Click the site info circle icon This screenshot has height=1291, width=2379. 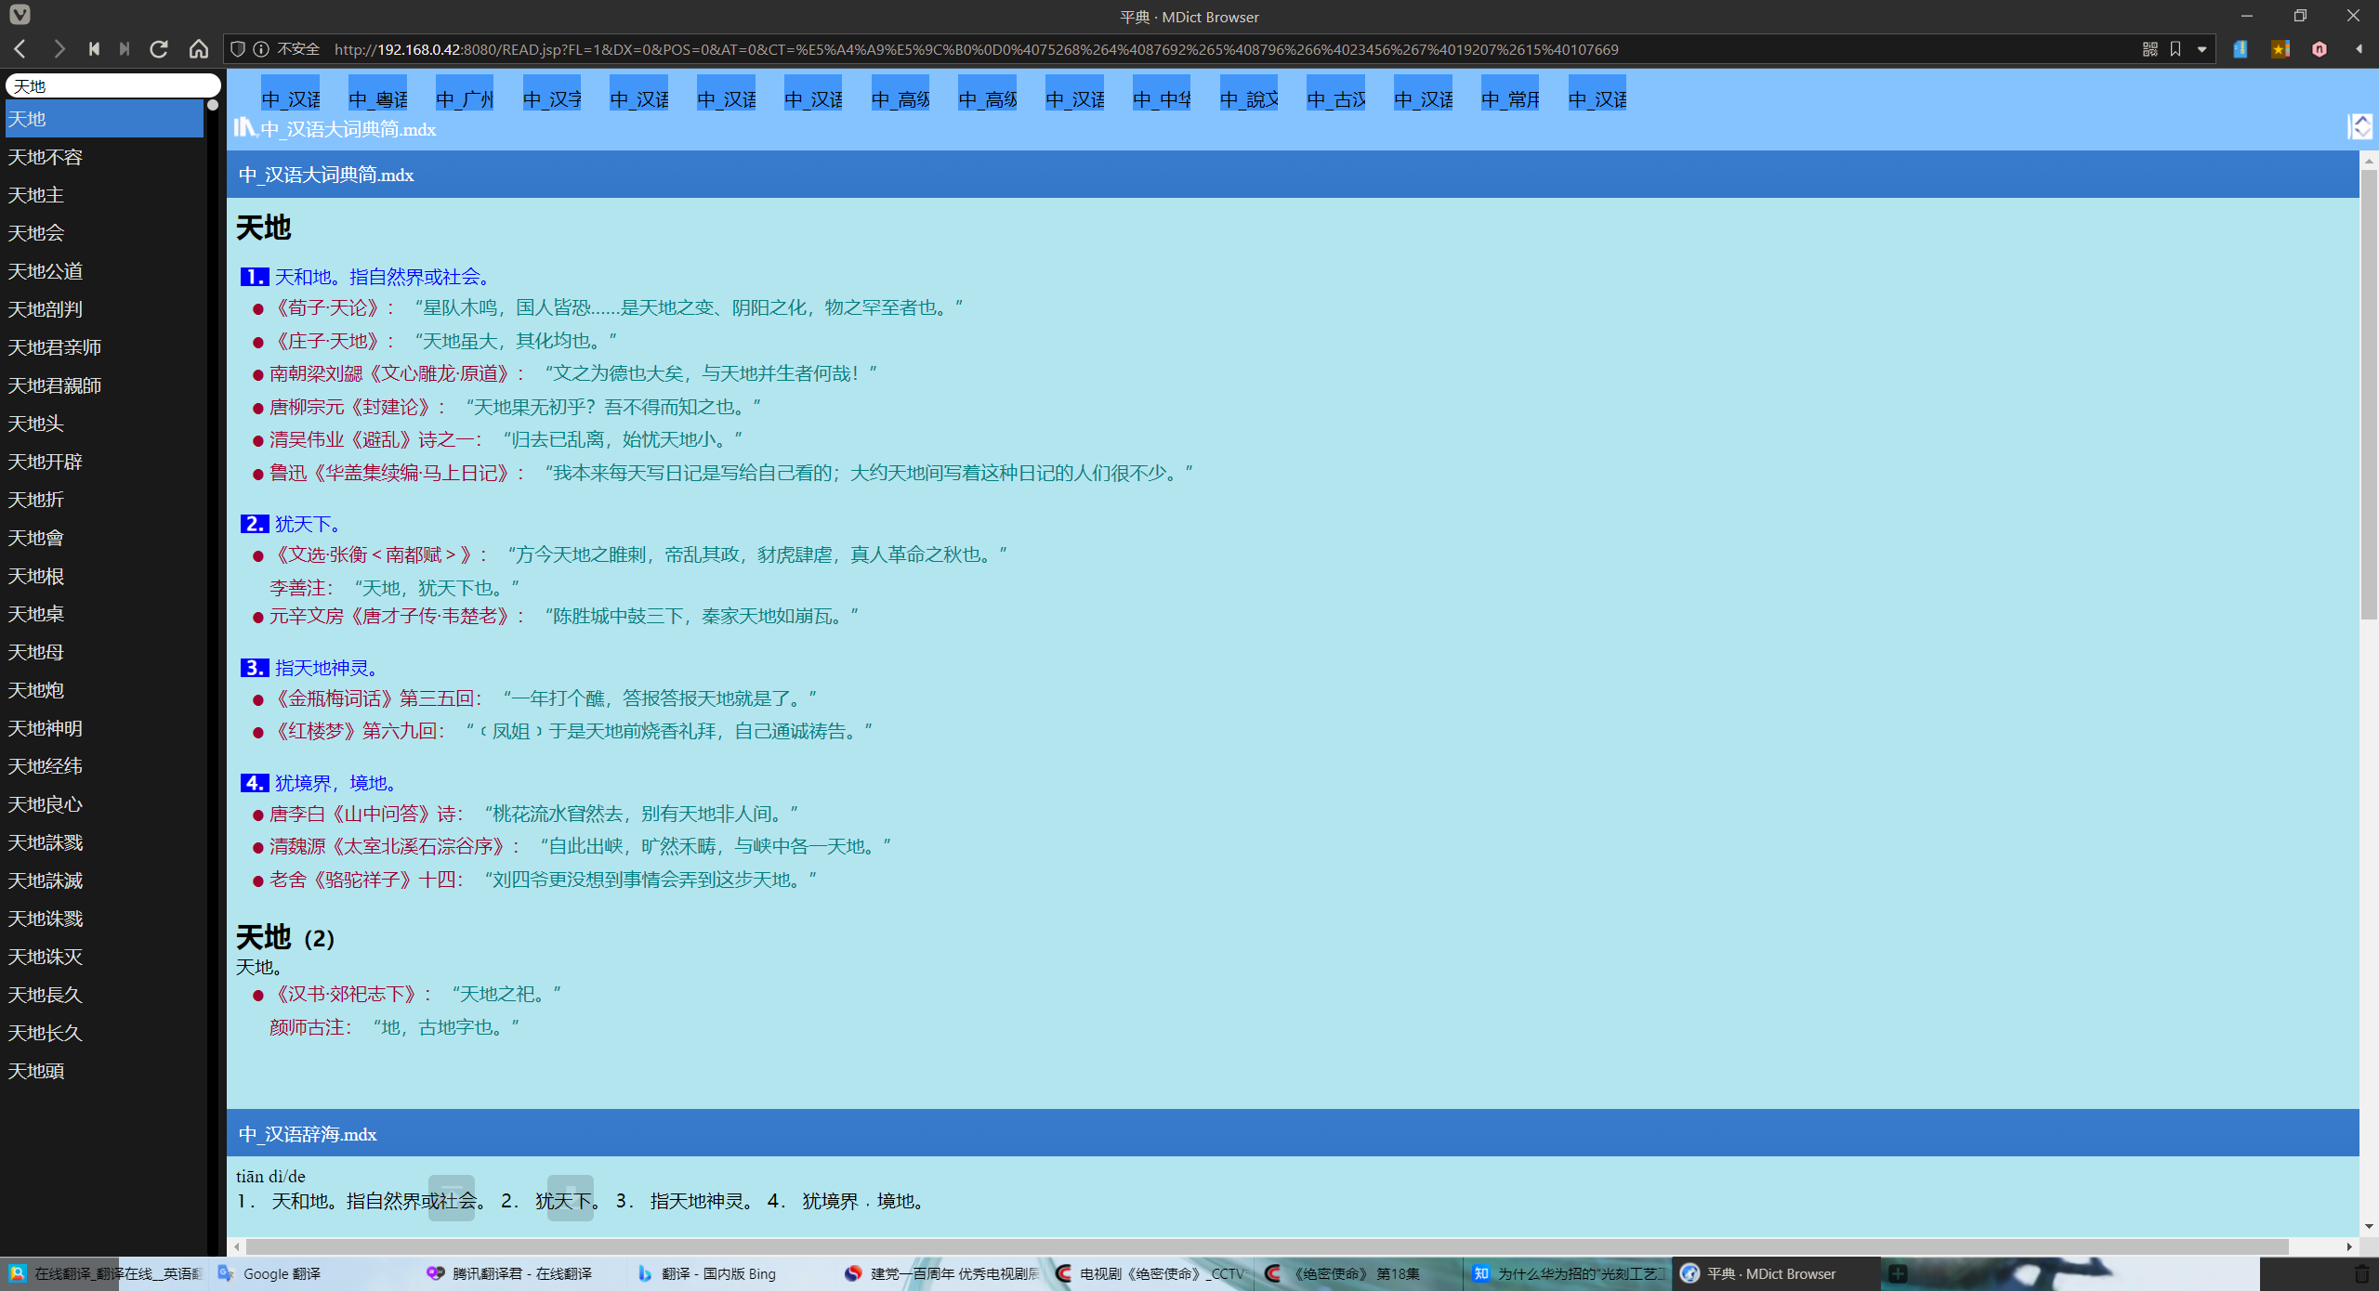tap(261, 49)
